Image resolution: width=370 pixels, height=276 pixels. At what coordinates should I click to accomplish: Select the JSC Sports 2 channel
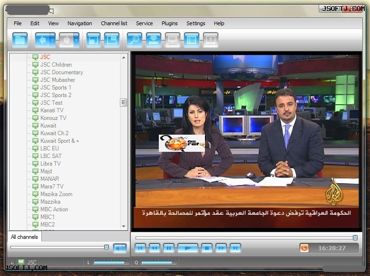pyautogui.click(x=56, y=95)
